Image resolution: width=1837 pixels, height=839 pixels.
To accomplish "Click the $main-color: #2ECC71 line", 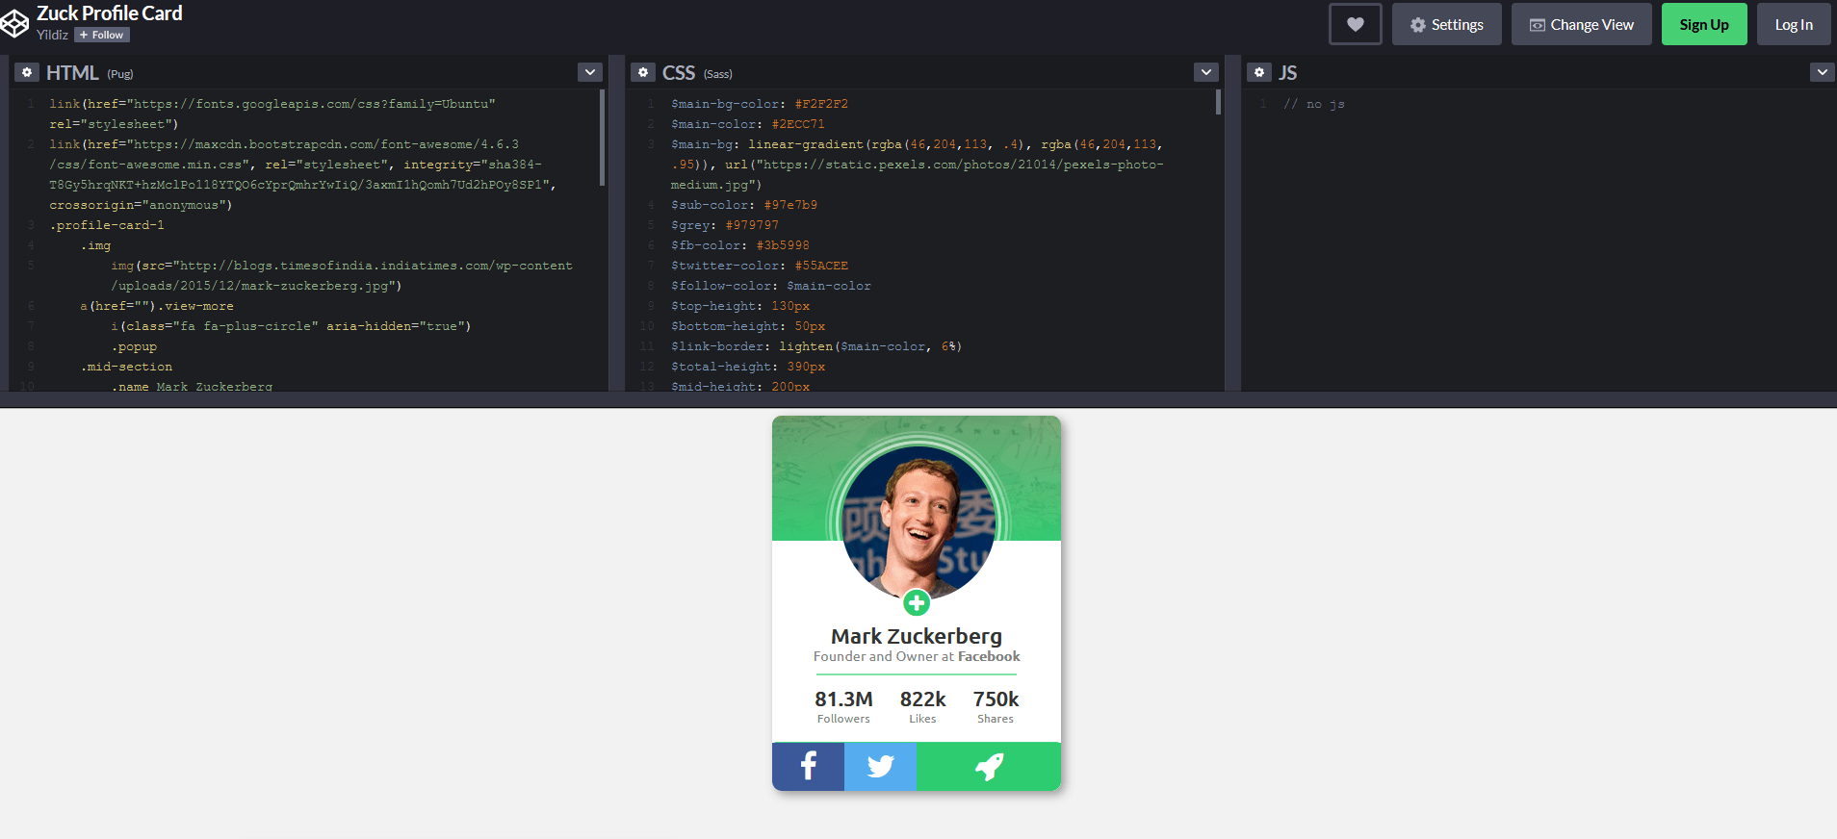I will pyautogui.click(x=748, y=124).
